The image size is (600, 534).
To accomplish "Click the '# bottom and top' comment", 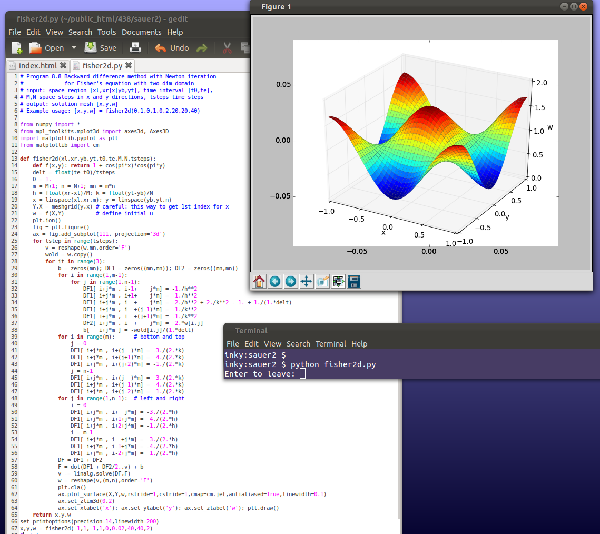I will coord(159,337).
